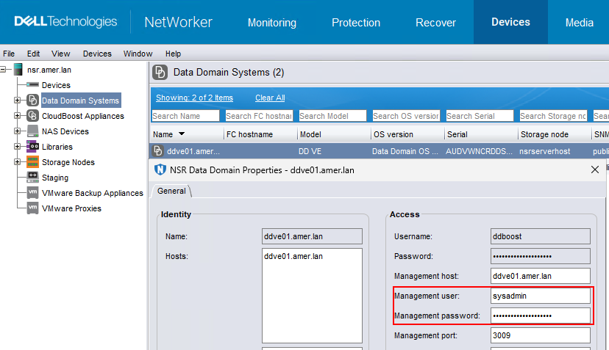Click the NetWorker shield icon in dialog title
This screenshot has width=609, height=350.
pyautogui.click(x=160, y=169)
